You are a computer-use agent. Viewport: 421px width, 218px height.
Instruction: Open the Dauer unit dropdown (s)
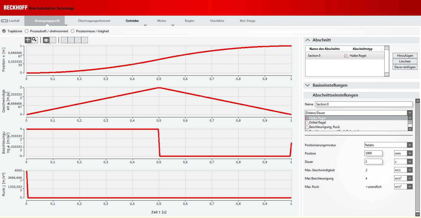tap(410, 162)
